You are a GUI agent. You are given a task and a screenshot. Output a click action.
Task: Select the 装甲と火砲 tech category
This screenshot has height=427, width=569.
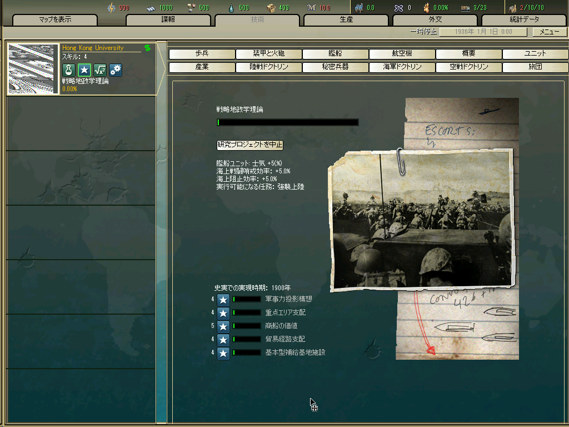[x=269, y=54]
